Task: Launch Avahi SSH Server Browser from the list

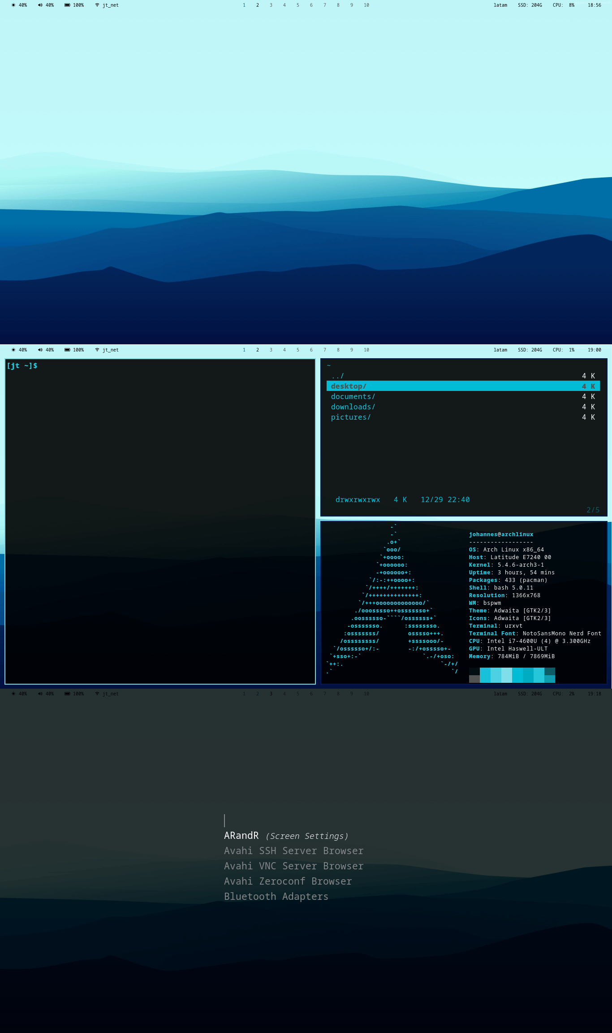Action: [294, 851]
